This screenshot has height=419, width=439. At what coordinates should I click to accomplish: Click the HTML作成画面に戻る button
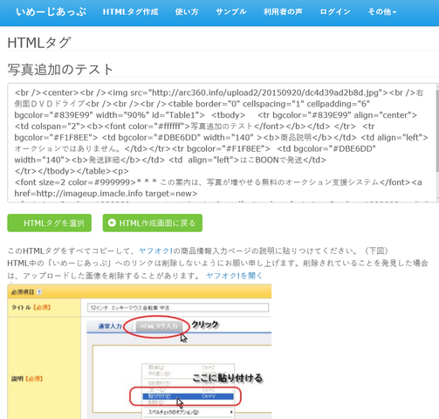[153, 223]
